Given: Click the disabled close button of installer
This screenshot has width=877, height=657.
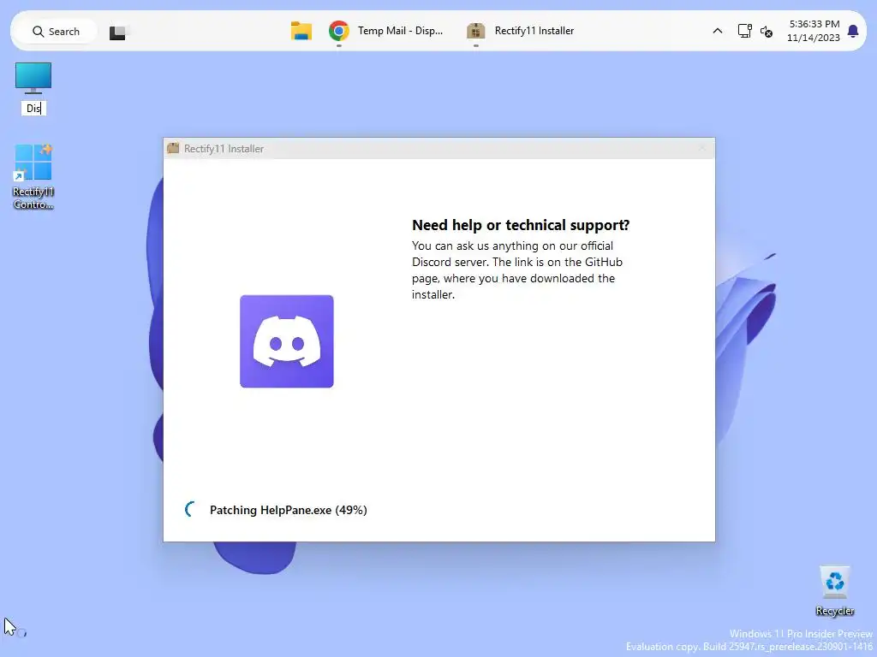Looking at the screenshot, I should 703,148.
